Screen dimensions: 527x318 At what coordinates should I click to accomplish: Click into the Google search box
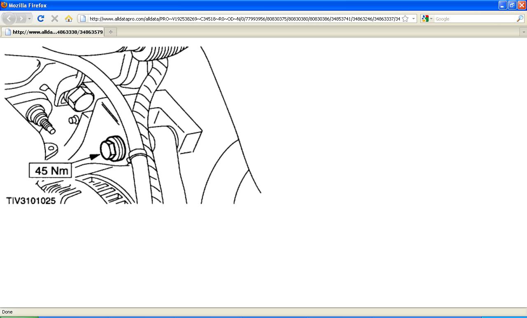pyautogui.click(x=475, y=19)
